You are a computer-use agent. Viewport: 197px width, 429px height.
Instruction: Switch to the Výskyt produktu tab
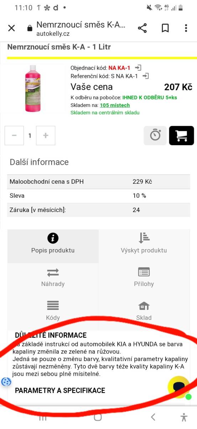144,244
